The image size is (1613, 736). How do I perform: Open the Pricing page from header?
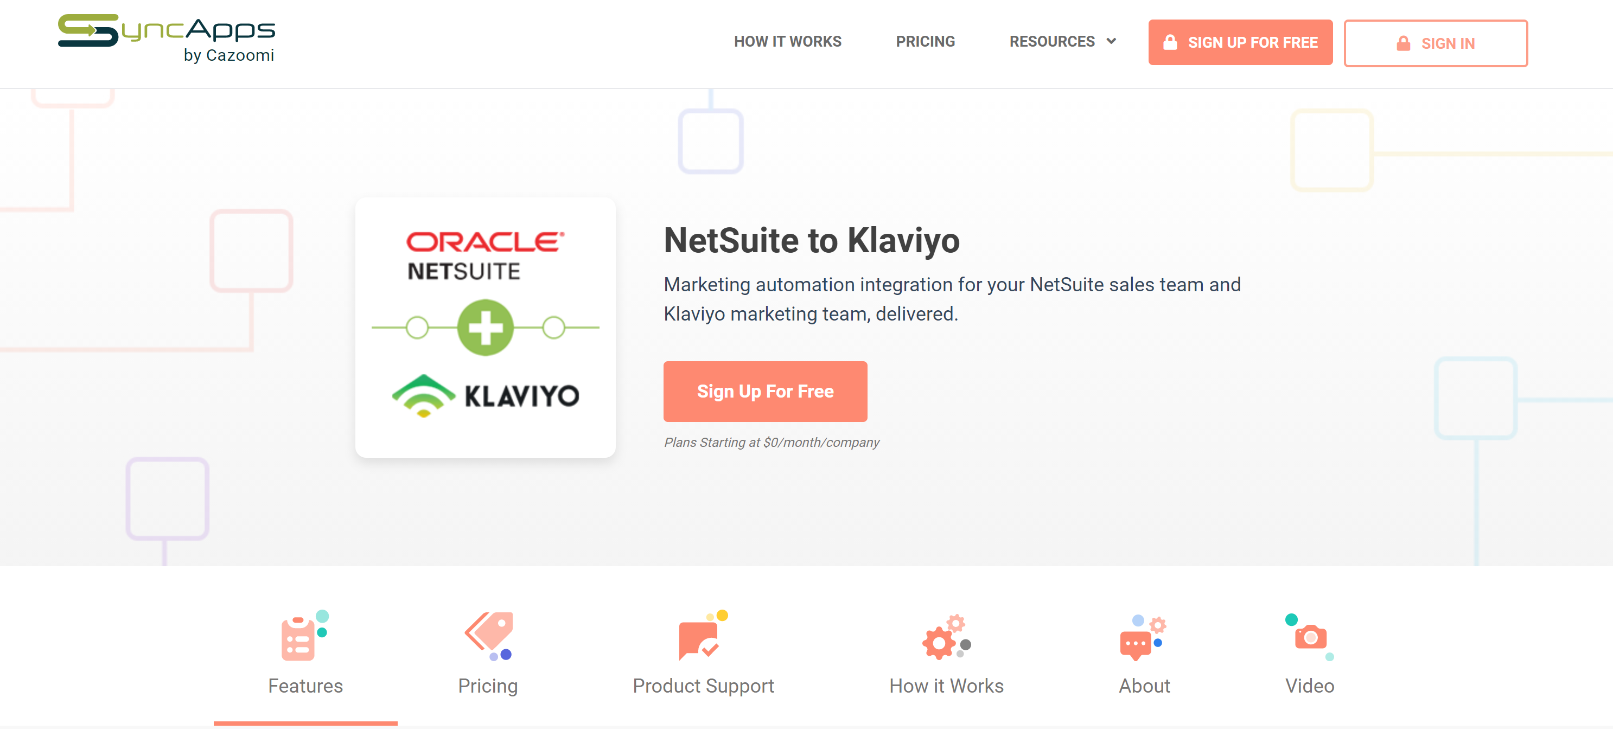click(925, 41)
